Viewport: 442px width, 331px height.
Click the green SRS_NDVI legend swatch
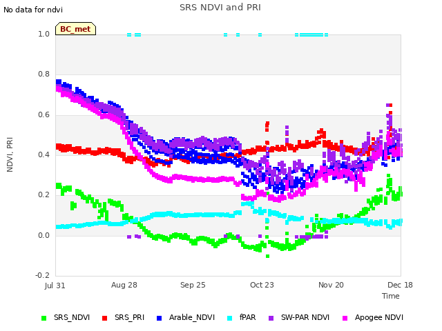44,318
